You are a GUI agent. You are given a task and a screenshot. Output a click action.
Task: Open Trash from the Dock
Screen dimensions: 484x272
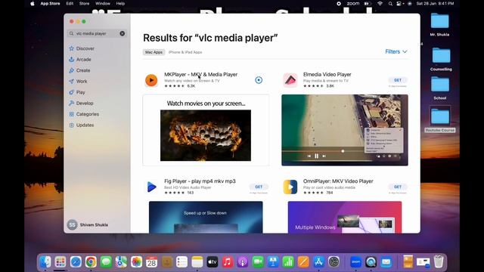(x=439, y=262)
